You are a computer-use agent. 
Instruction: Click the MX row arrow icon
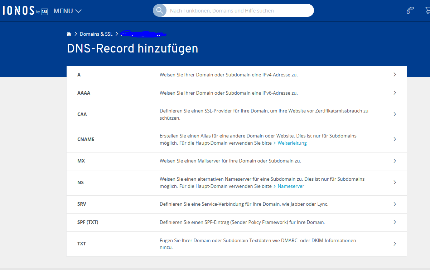pos(395,161)
